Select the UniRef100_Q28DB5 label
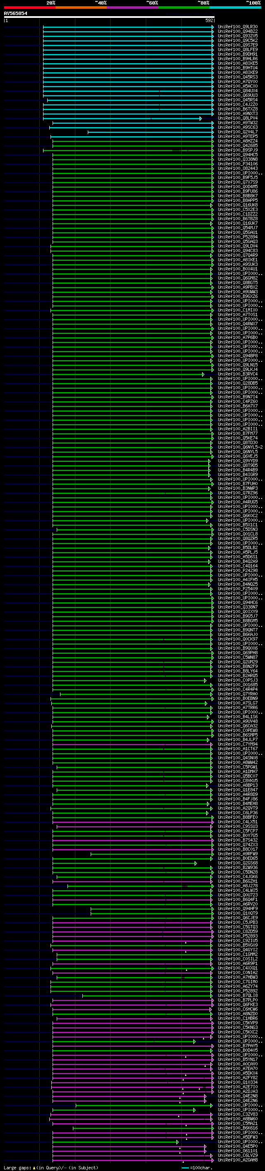This screenshot has width=265, height=1171. [x=237, y=383]
